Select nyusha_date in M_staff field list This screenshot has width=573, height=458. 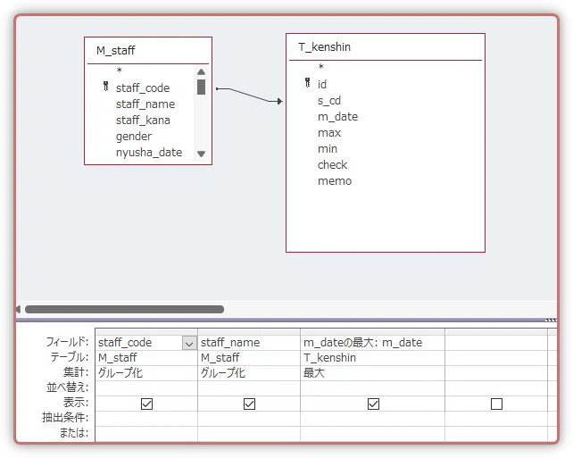pyautogui.click(x=149, y=153)
